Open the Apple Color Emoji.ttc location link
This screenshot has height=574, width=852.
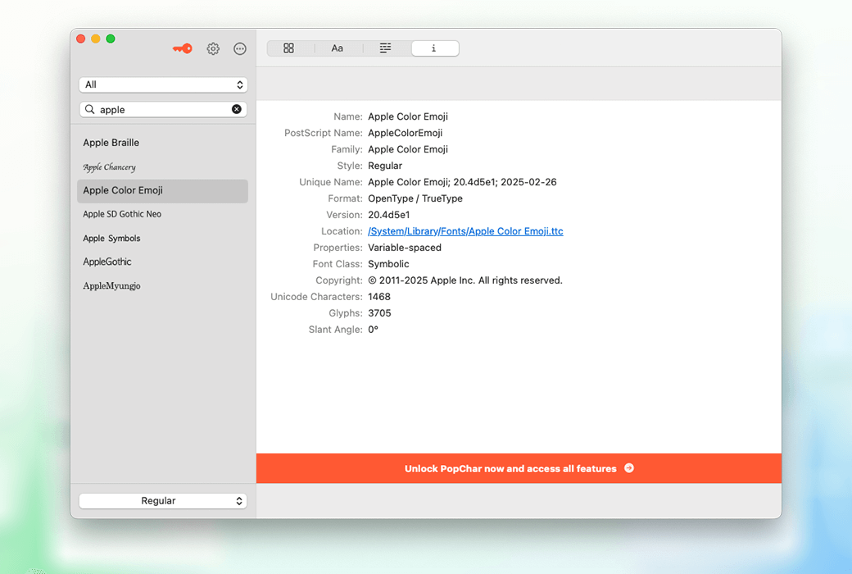pos(465,231)
